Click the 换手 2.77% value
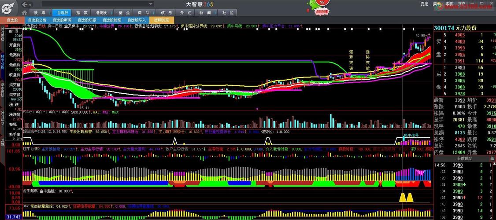 coord(489,107)
